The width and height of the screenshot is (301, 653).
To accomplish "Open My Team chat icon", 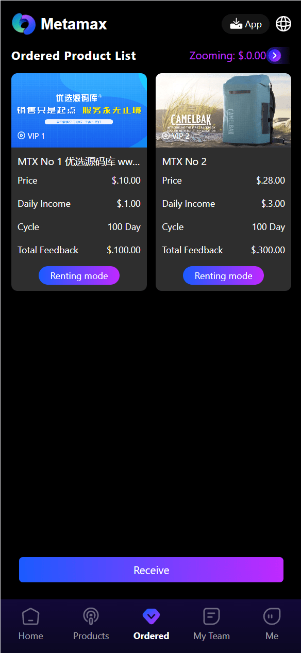I will (x=211, y=616).
